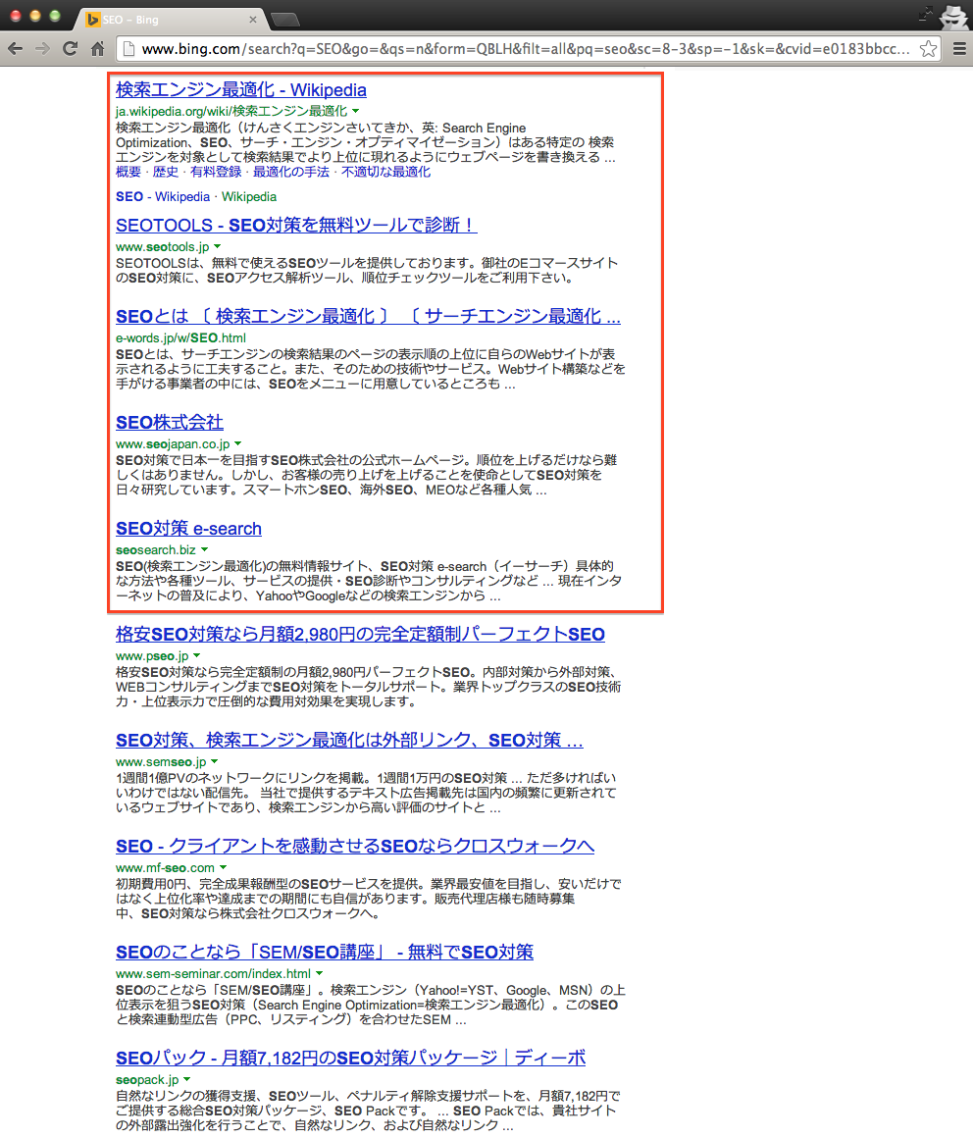Click seosearch.biz green URL text
Viewport: 973px width, 1138px height.
[x=156, y=549]
